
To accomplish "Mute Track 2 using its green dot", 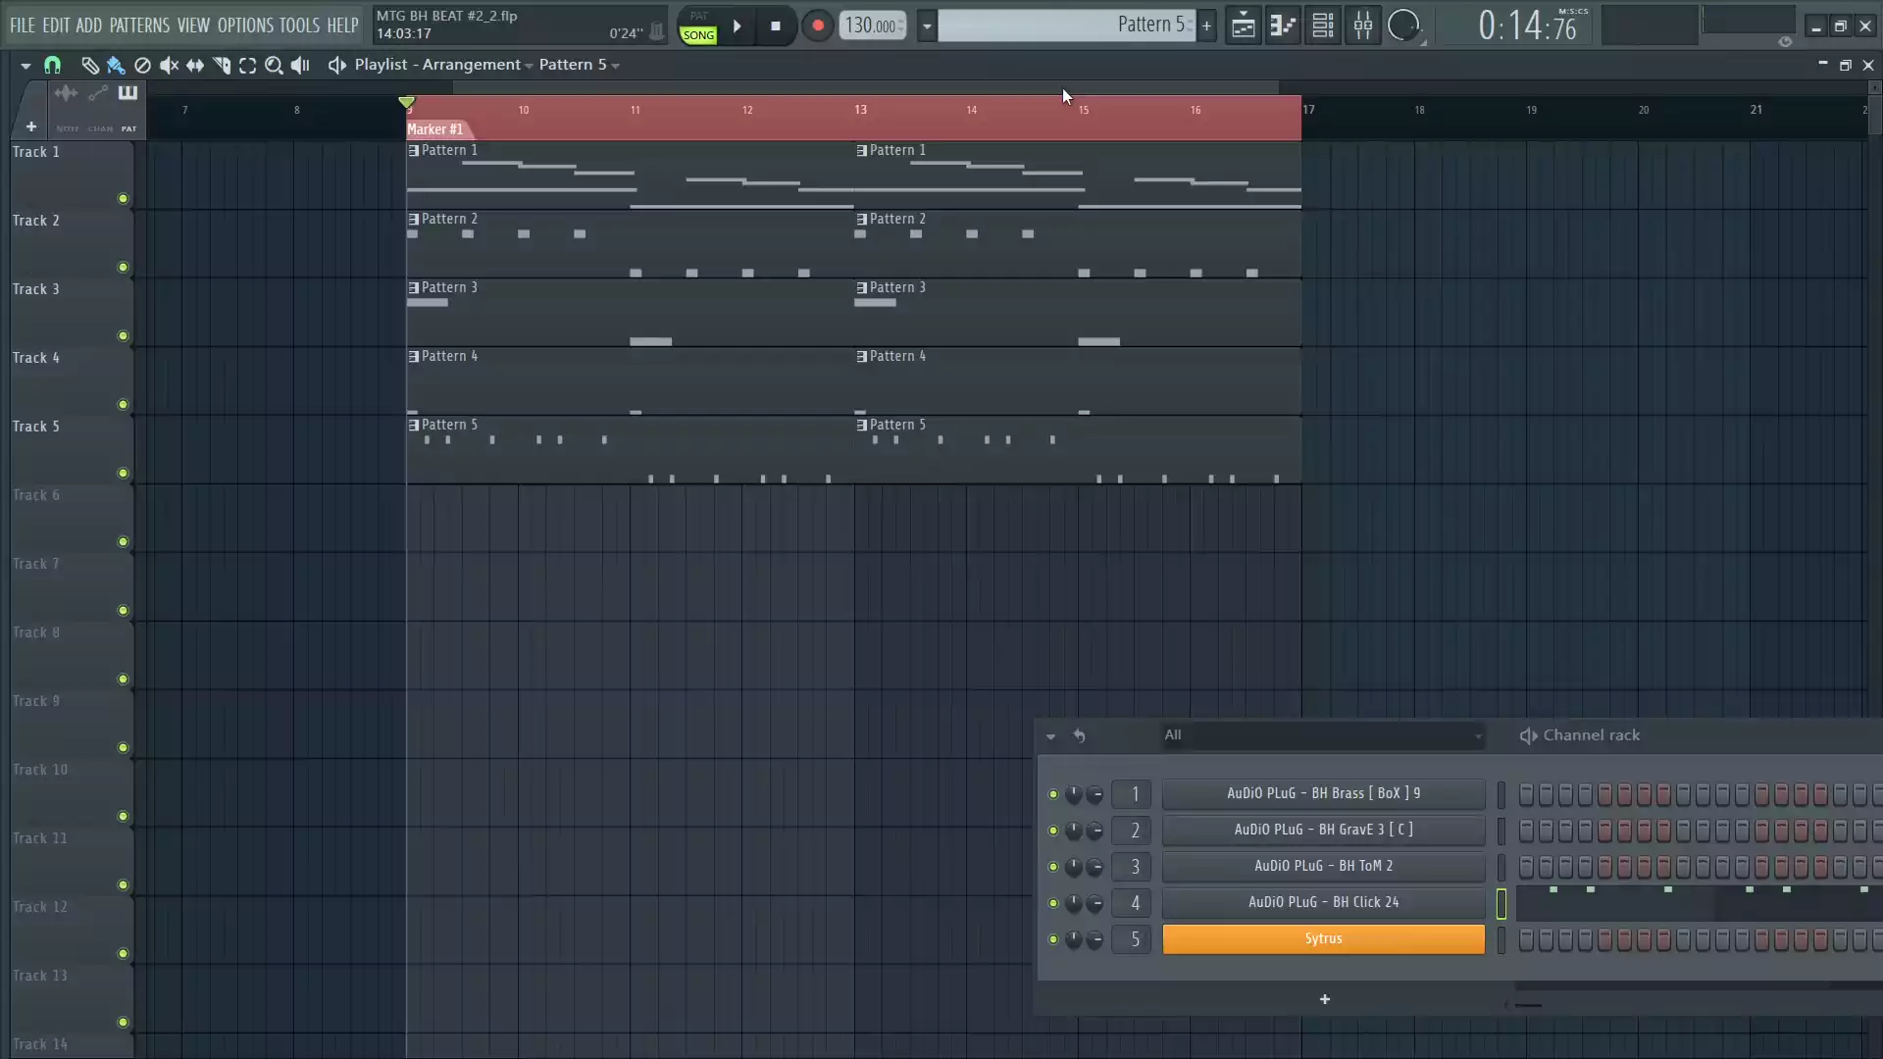I will tap(123, 268).
